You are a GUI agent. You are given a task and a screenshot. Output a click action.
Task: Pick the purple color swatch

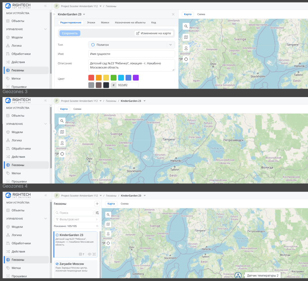click(136, 78)
